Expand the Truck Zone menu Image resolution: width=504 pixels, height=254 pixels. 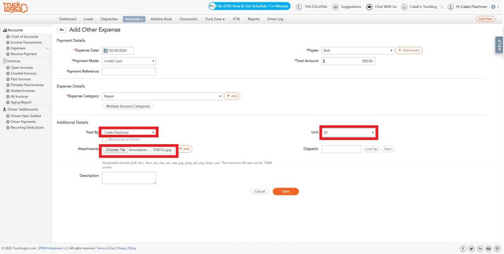[215, 19]
